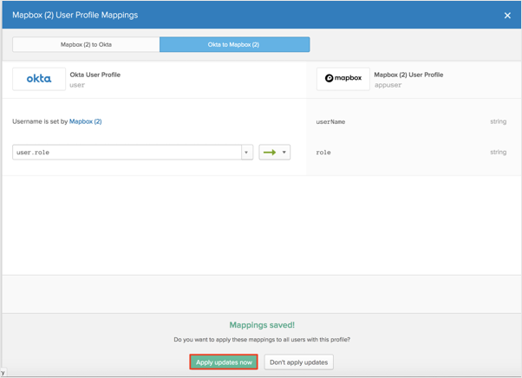Close the User Profile Mappings dialog
The image size is (522, 378).
507,15
